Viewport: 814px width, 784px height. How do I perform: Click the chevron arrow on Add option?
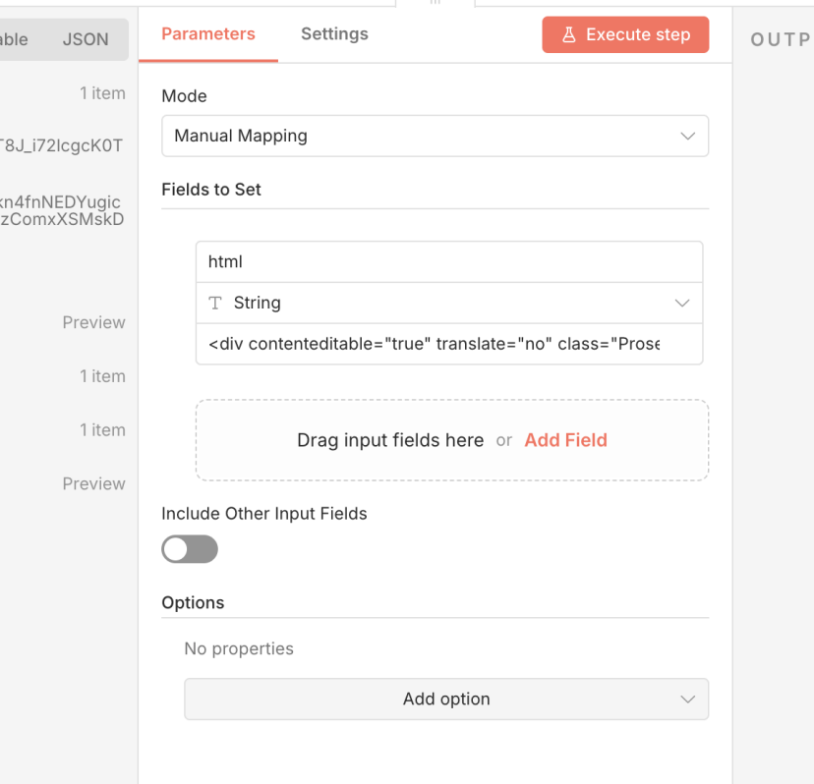tap(687, 700)
